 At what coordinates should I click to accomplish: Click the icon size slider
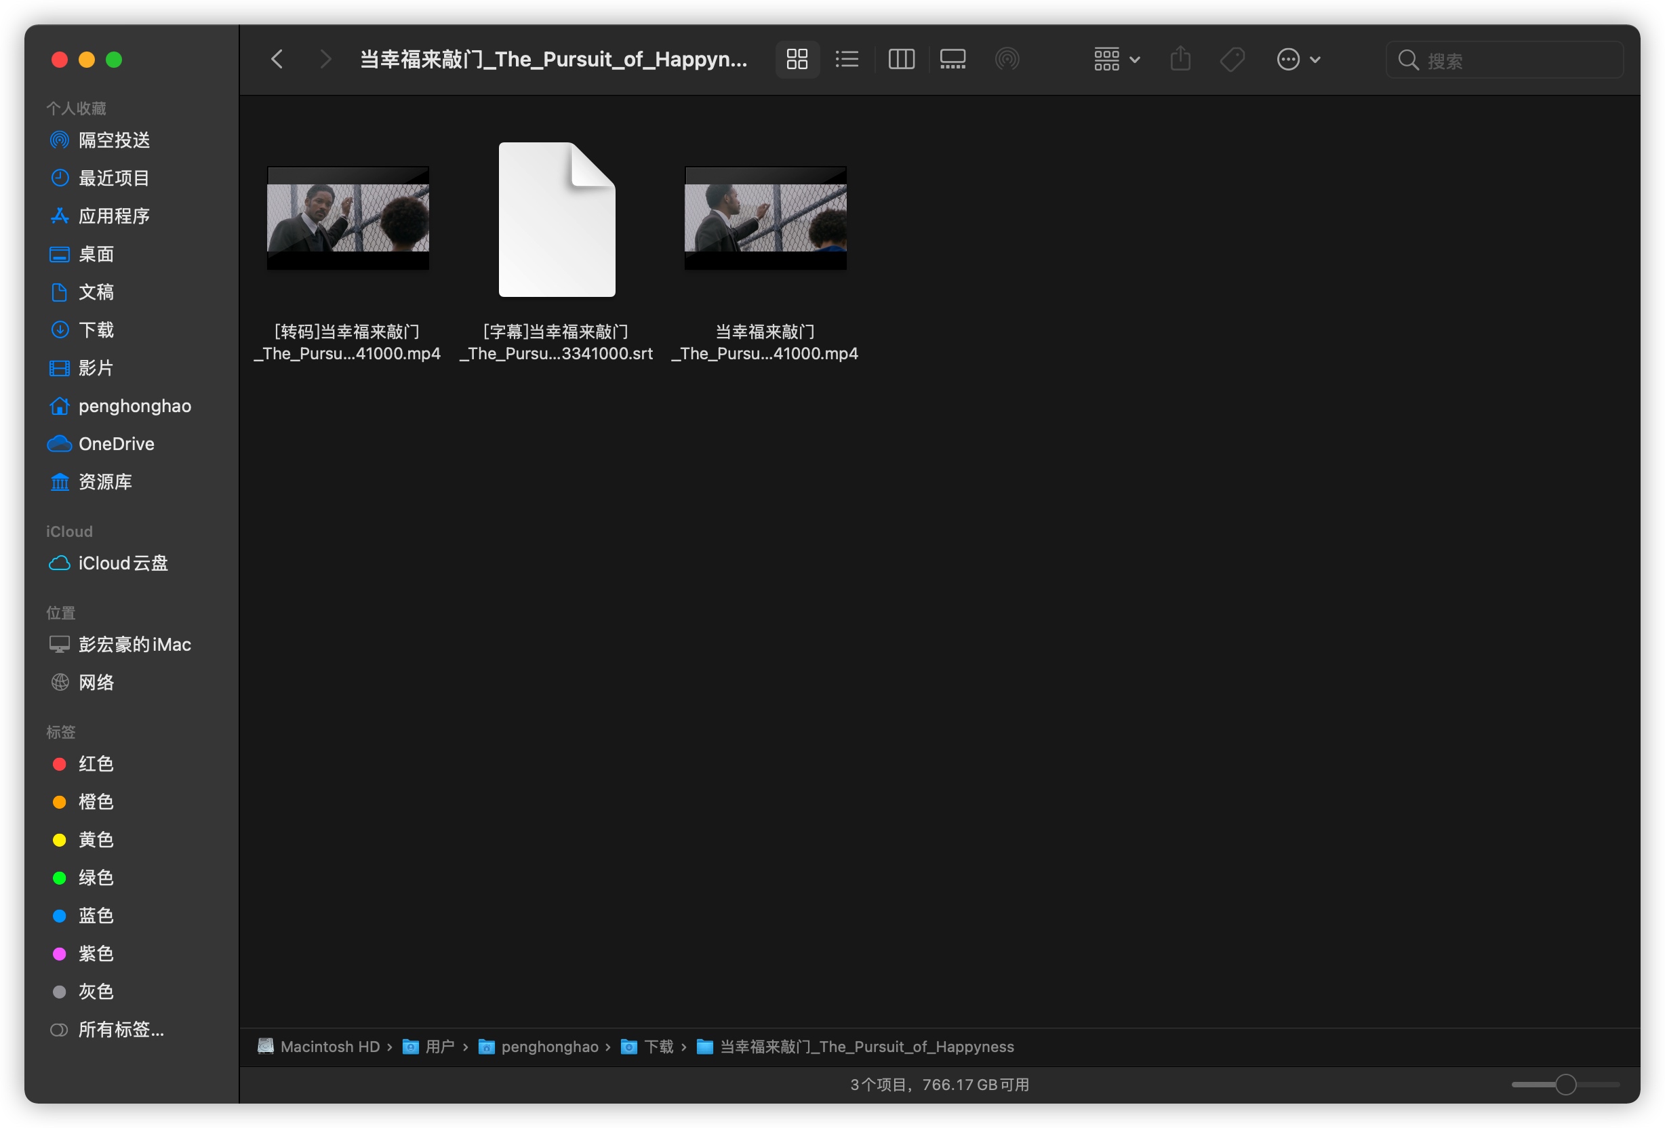click(x=1565, y=1085)
